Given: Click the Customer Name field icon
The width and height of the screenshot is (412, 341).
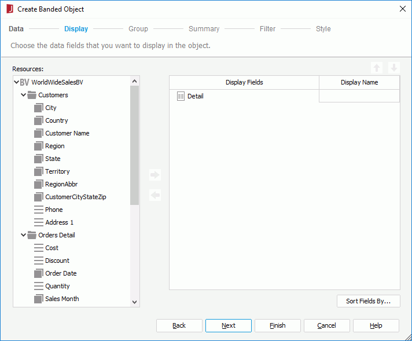Looking at the screenshot, I should click(x=38, y=133).
